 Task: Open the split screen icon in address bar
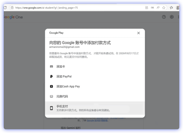click(147, 7)
